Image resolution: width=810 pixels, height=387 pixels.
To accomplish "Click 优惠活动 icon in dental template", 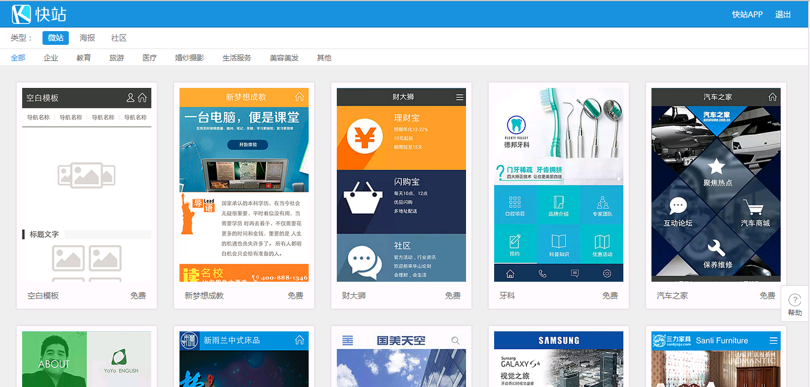I will [x=602, y=242].
